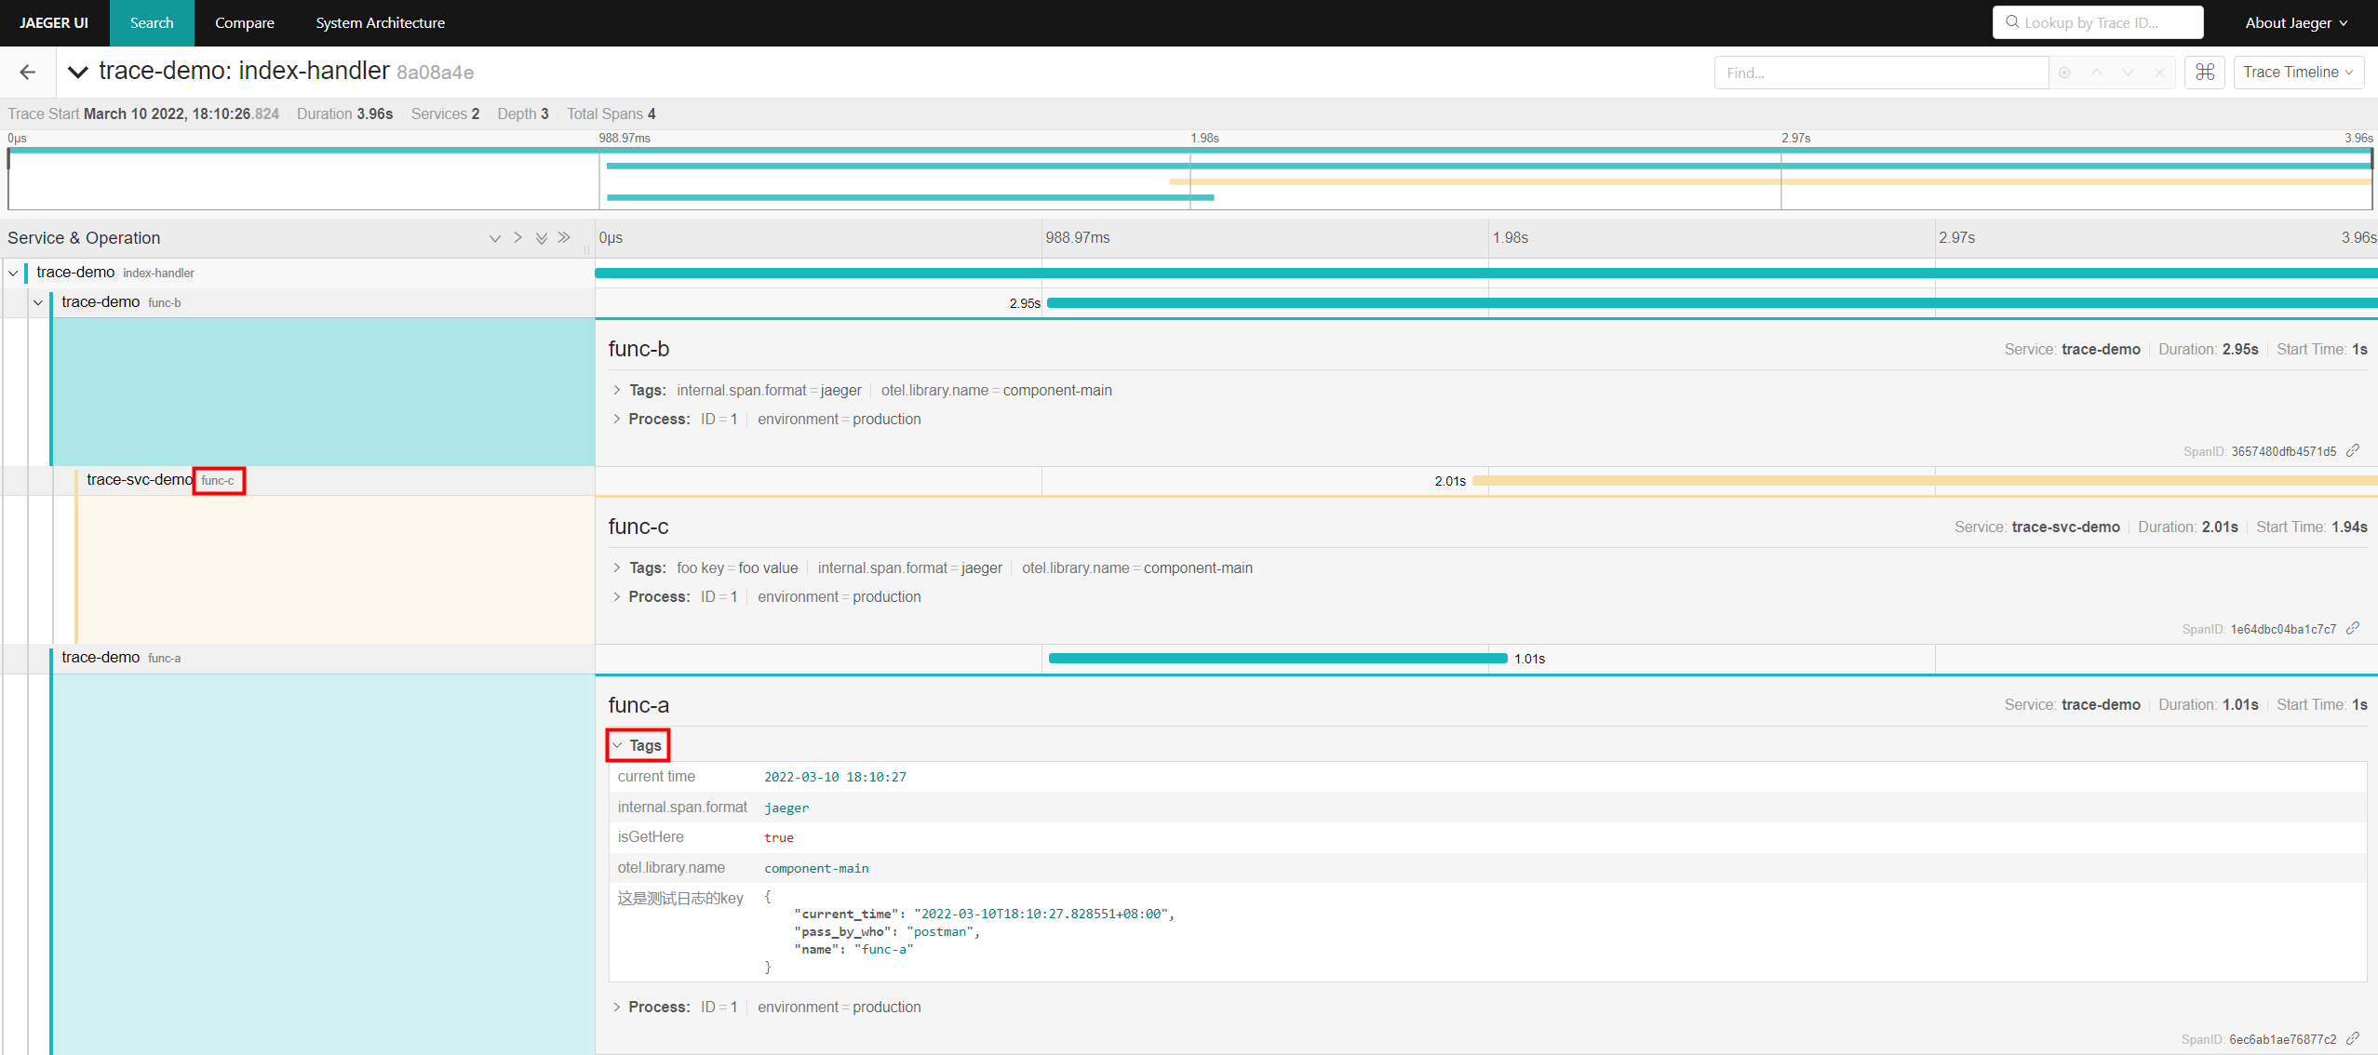2378x1055 pixels.
Task: Open the System Architecture page
Action: coord(380,22)
